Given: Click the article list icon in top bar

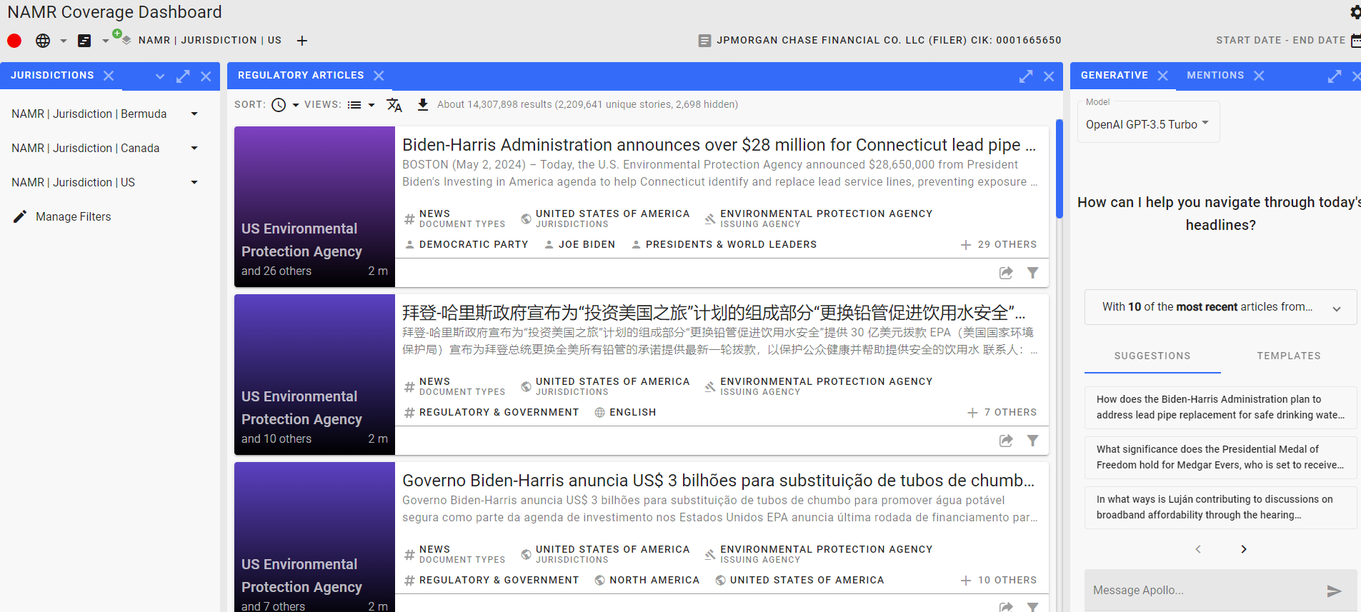Looking at the screenshot, I should tap(84, 41).
